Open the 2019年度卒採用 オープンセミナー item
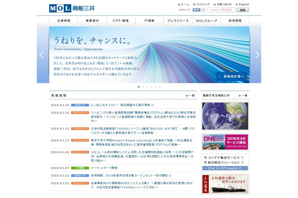The height and width of the screenshot is (198, 298). (x=129, y=176)
